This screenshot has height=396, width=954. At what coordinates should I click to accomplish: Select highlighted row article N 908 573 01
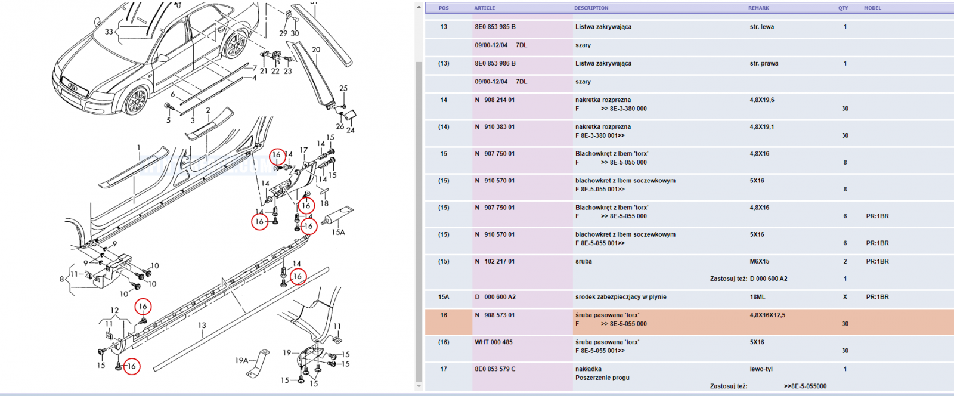(x=689, y=321)
